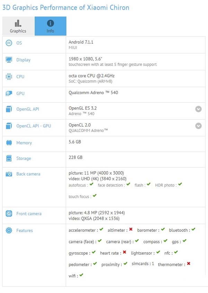Click the OS icon in the info table
Image resolution: width=208 pixels, height=293 pixels.
pyautogui.click(x=9, y=43)
